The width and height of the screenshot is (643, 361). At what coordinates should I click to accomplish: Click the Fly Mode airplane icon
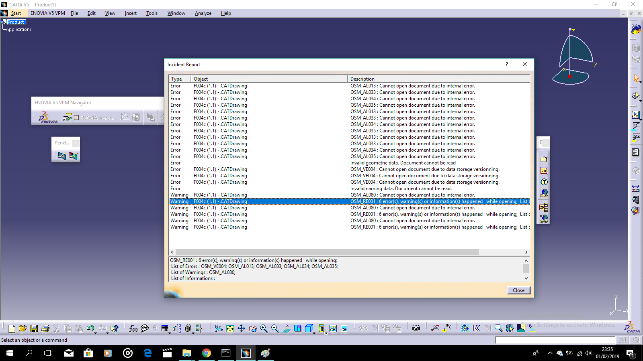219,329
